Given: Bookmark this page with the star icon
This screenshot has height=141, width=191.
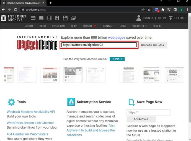Looking at the screenshot, I should [x=149, y=10].
